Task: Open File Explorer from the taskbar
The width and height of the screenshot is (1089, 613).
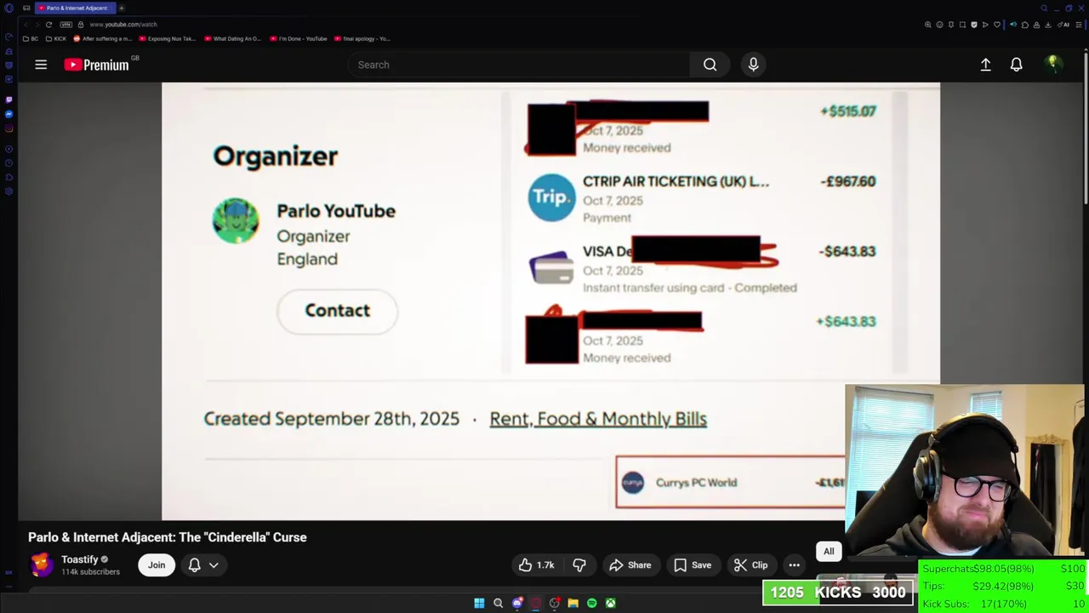Action: (x=573, y=603)
